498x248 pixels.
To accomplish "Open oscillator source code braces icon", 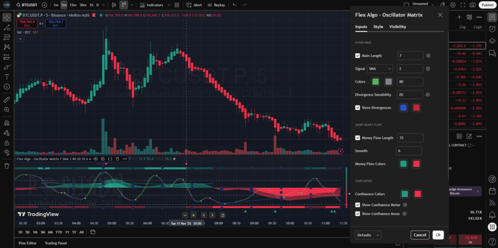I will tap(110, 159).
